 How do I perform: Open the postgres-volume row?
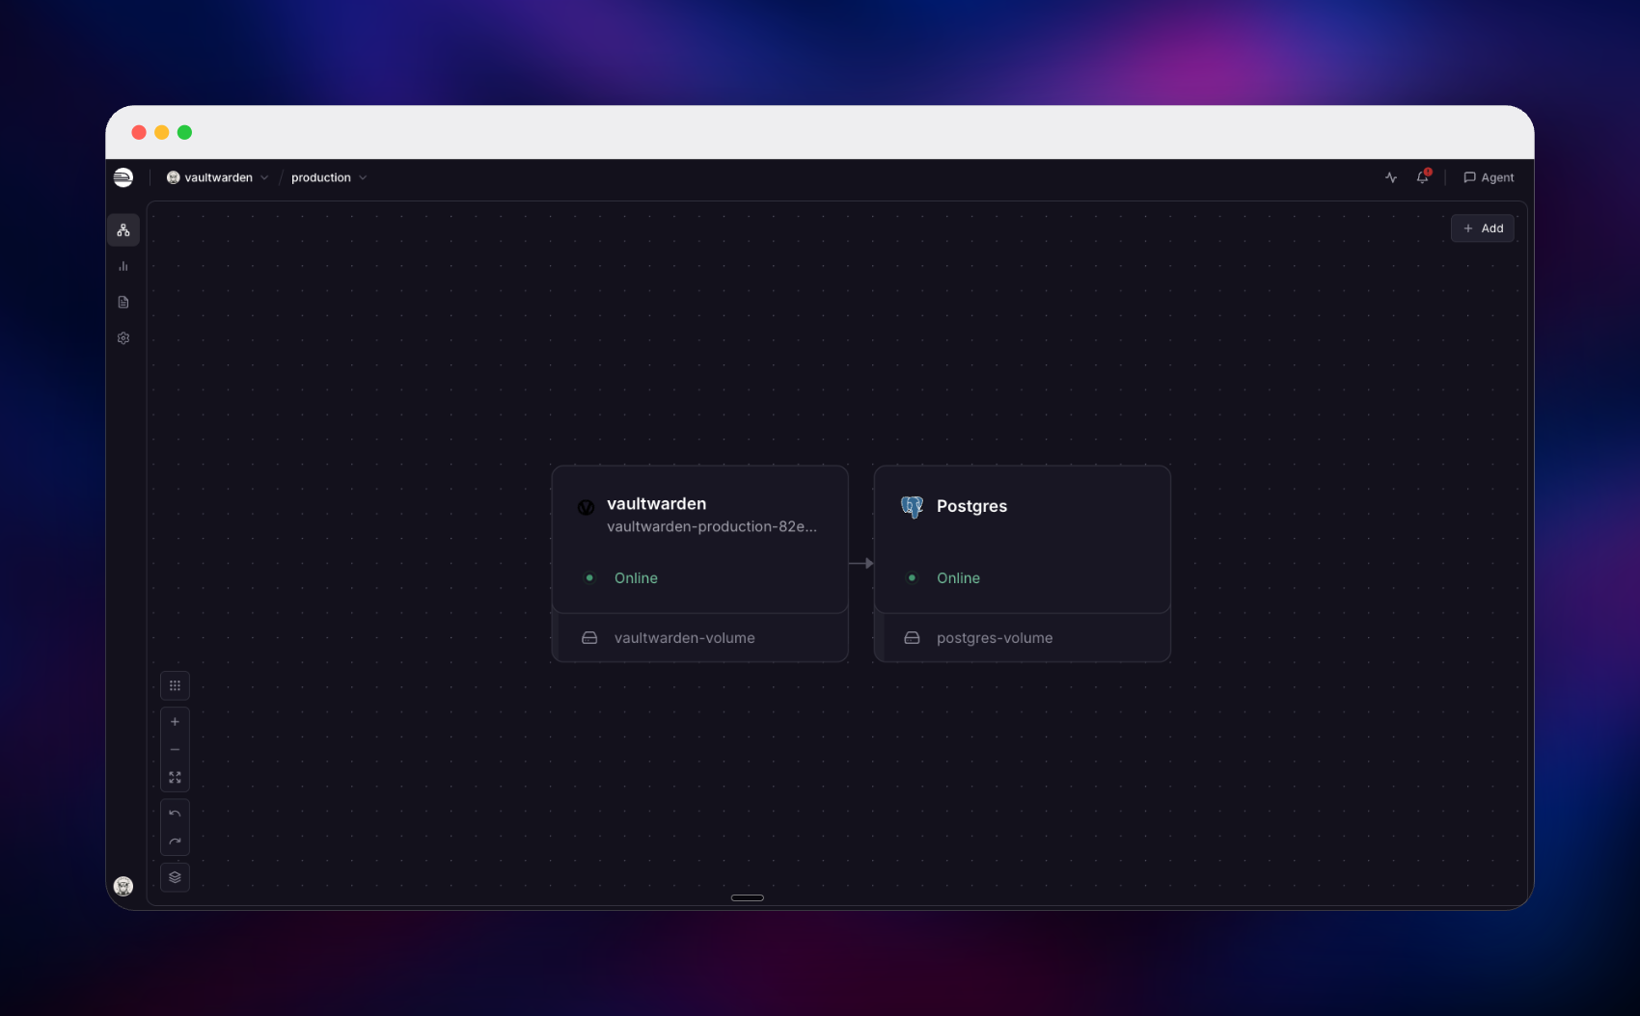coord(1023,638)
